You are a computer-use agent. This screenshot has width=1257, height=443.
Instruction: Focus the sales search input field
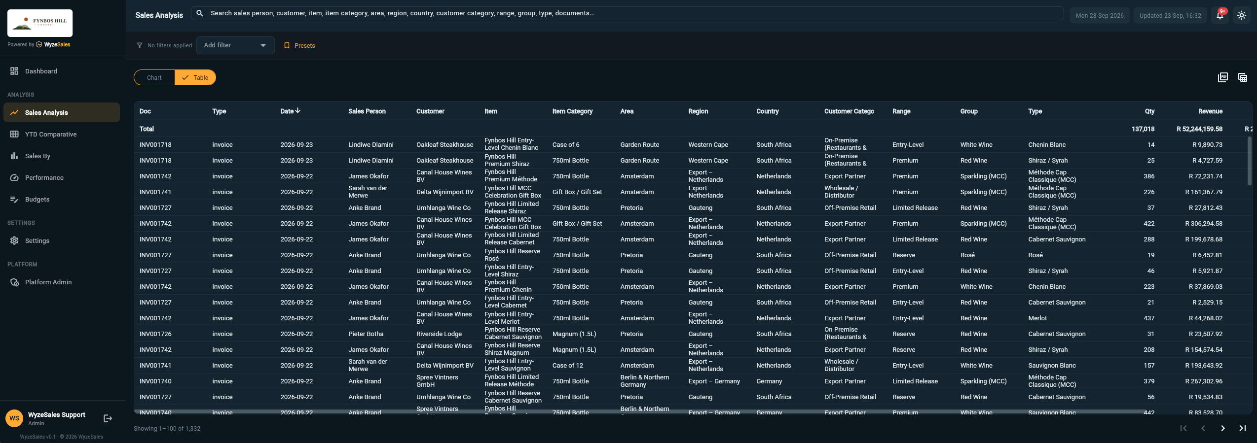(x=628, y=13)
